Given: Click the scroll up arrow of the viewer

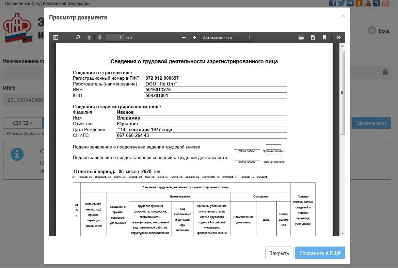Looking at the screenshot, I should [343, 46].
